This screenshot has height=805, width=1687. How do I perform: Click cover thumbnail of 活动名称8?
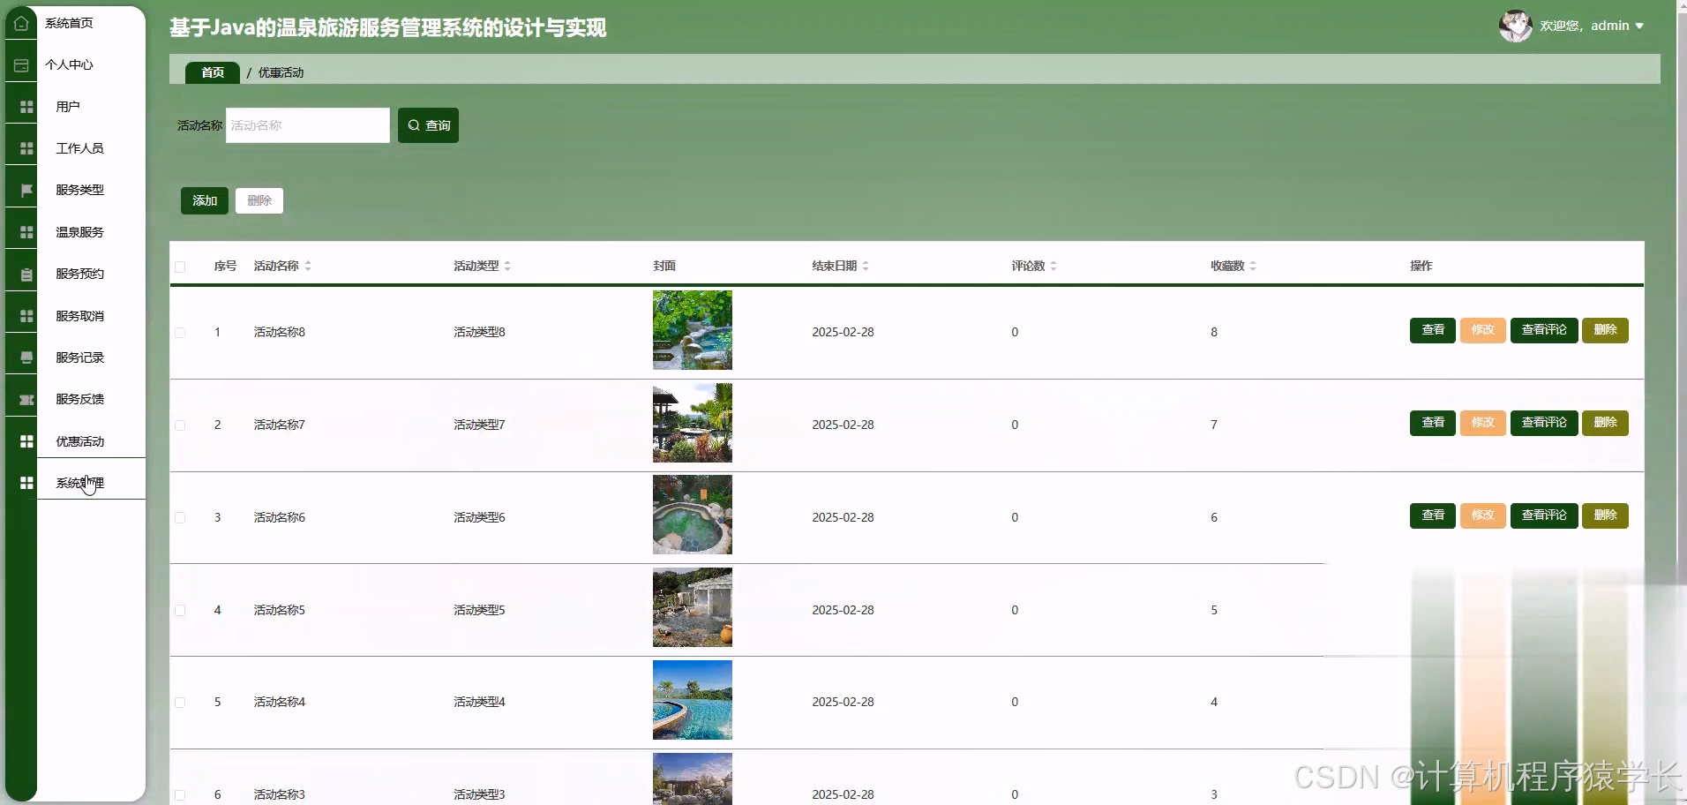coord(693,330)
